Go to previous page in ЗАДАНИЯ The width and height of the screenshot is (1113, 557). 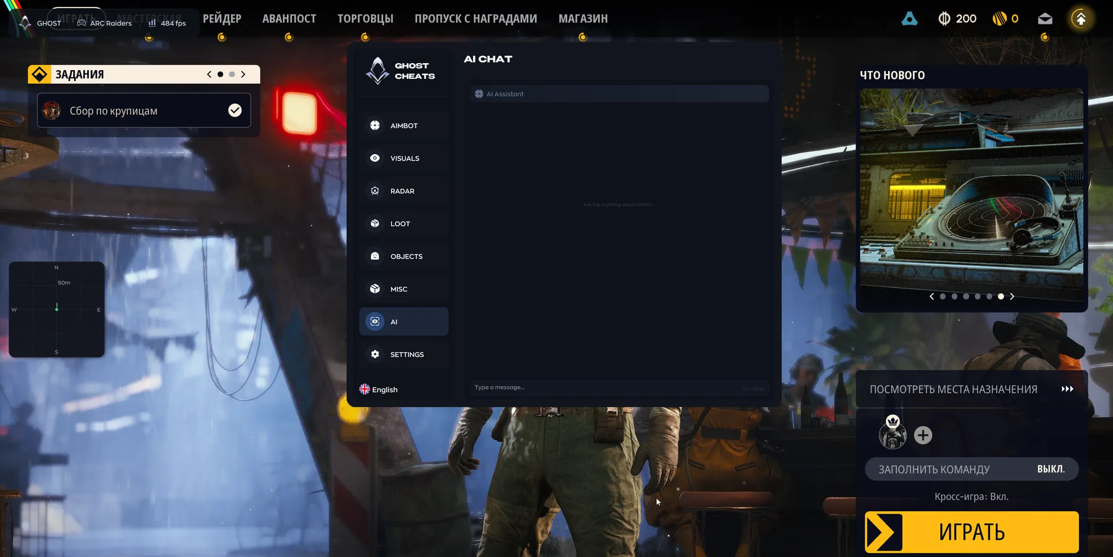209,74
